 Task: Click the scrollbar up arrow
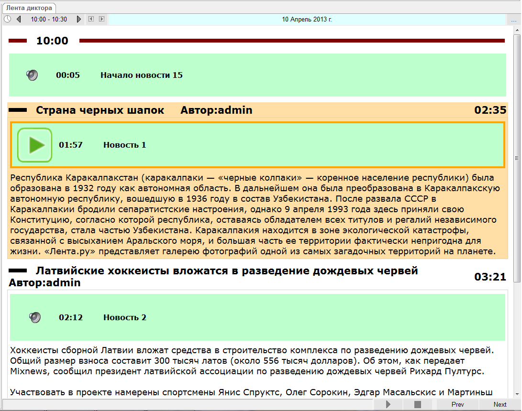(517, 30)
